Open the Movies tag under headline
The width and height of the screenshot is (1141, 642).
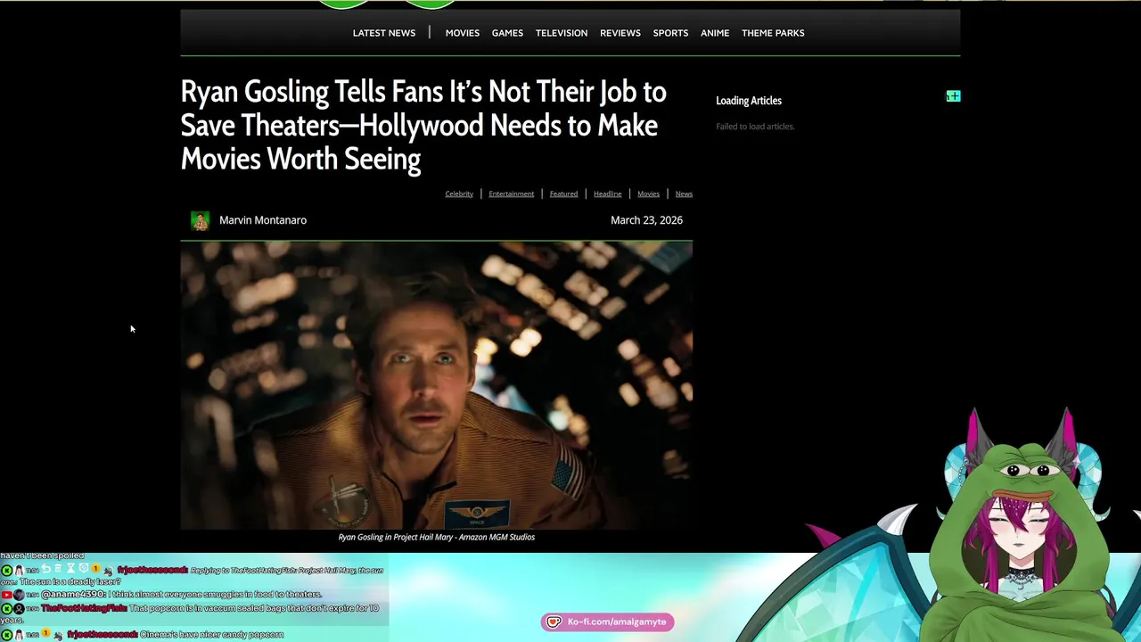(x=648, y=193)
